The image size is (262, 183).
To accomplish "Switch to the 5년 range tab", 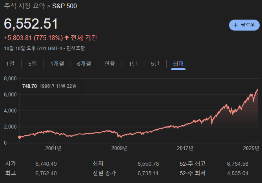I will tap(155, 64).
